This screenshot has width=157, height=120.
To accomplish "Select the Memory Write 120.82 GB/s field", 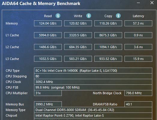I will 78,23.
